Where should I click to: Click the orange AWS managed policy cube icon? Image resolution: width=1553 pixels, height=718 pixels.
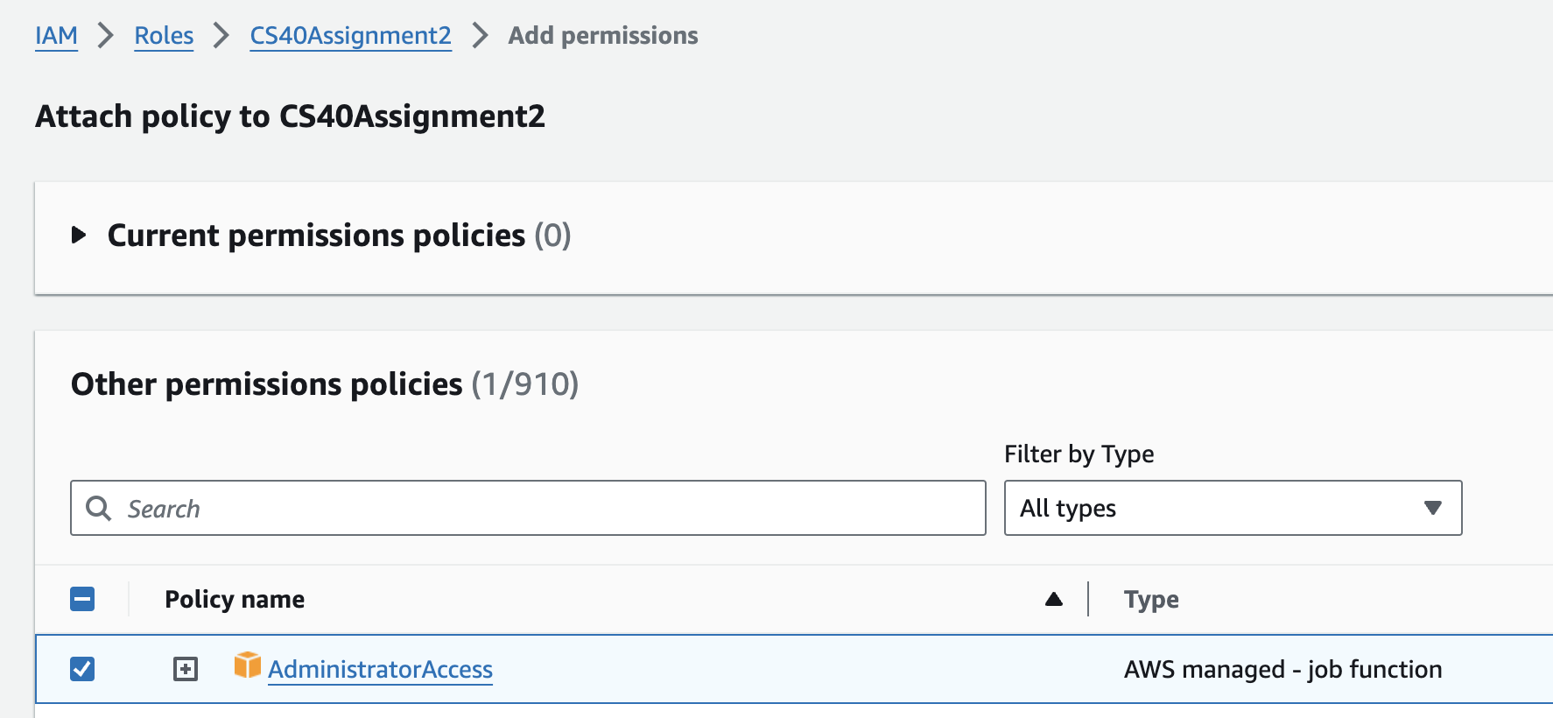[248, 665]
